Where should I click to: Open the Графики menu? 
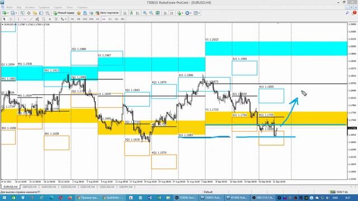[x=44, y=7]
